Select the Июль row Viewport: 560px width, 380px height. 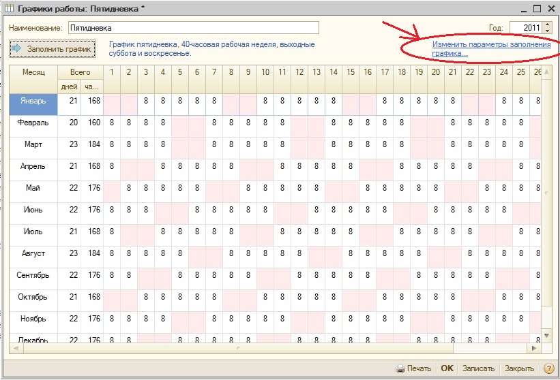(x=33, y=235)
